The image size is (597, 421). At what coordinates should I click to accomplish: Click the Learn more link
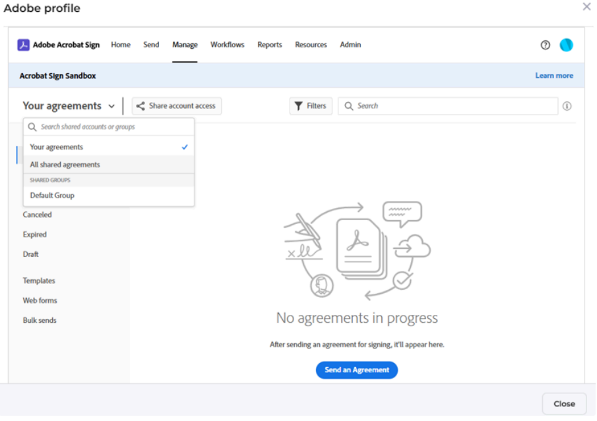tap(554, 76)
